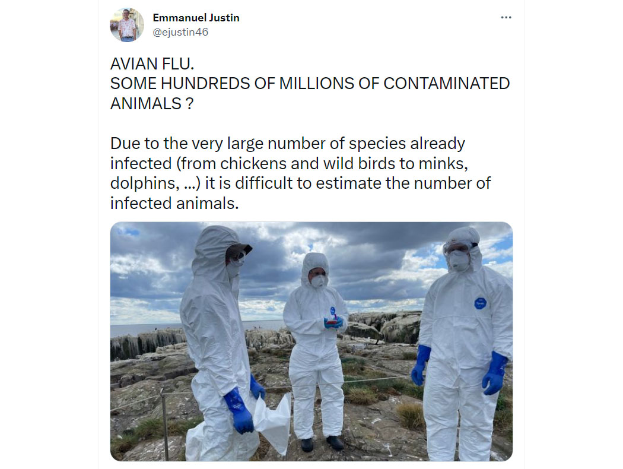Click the goggles on the right person
Viewport: 623px width, 469px height.
point(459,247)
